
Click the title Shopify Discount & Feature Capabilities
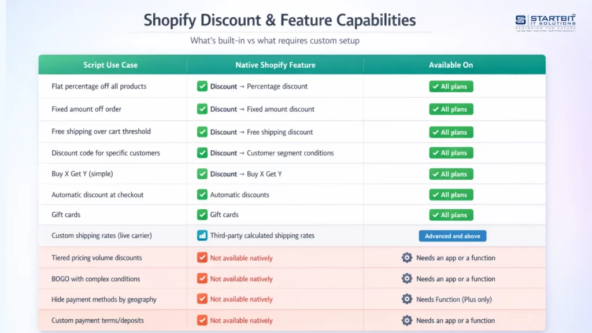point(279,20)
